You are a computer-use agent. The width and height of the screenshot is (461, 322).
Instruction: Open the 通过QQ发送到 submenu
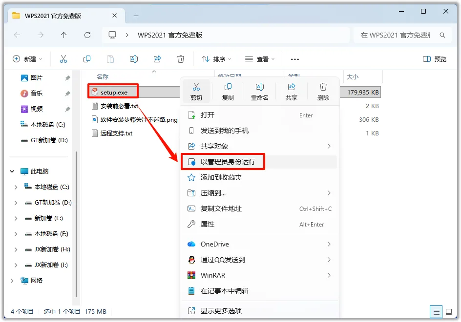pyautogui.click(x=260, y=260)
